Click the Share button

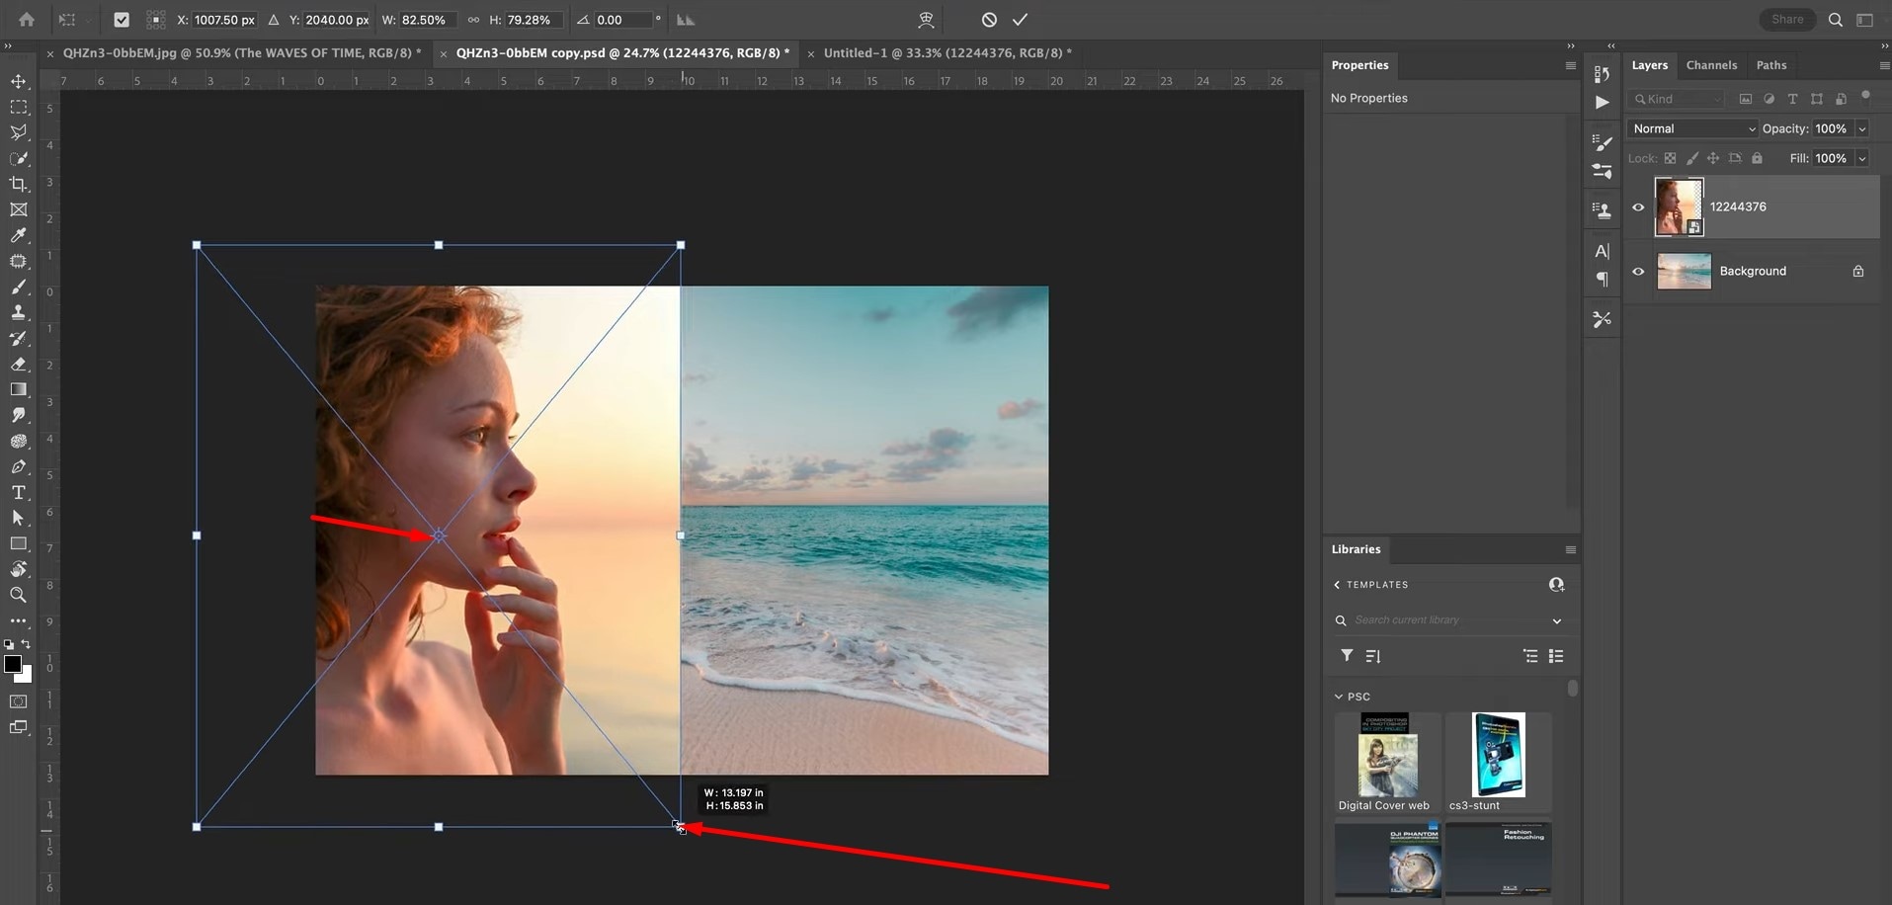pos(1787,20)
